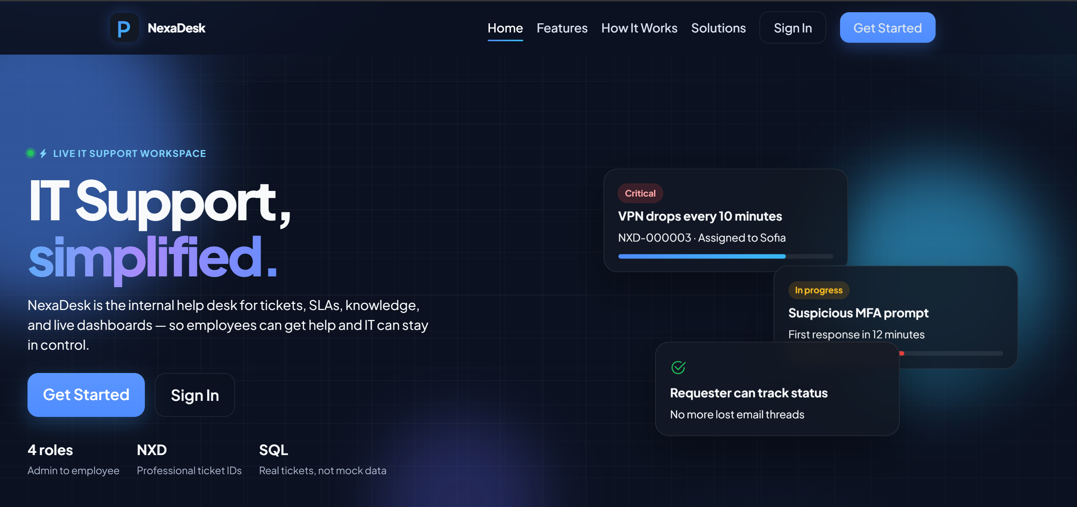
Task: Click "Requester can track status" heading
Action: [748, 393]
